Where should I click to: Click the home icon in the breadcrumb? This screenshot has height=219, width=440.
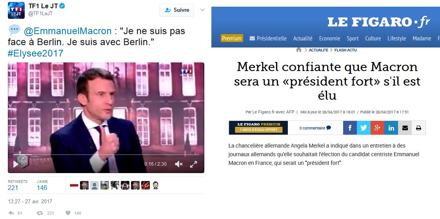(x=299, y=50)
